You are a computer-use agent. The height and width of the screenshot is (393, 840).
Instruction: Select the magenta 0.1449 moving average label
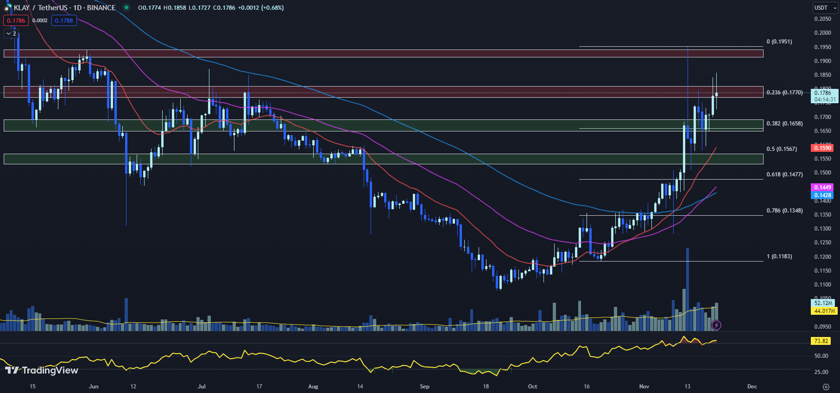[822, 187]
